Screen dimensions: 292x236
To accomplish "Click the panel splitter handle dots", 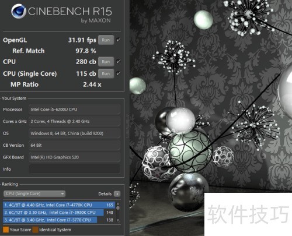I will click(x=127, y=126).
